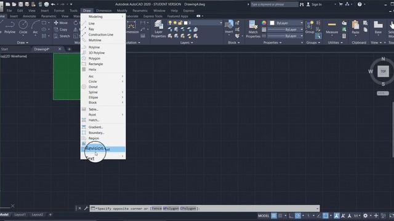Switch to the Layout1 tab
The image size is (394, 221).
[20, 215]
